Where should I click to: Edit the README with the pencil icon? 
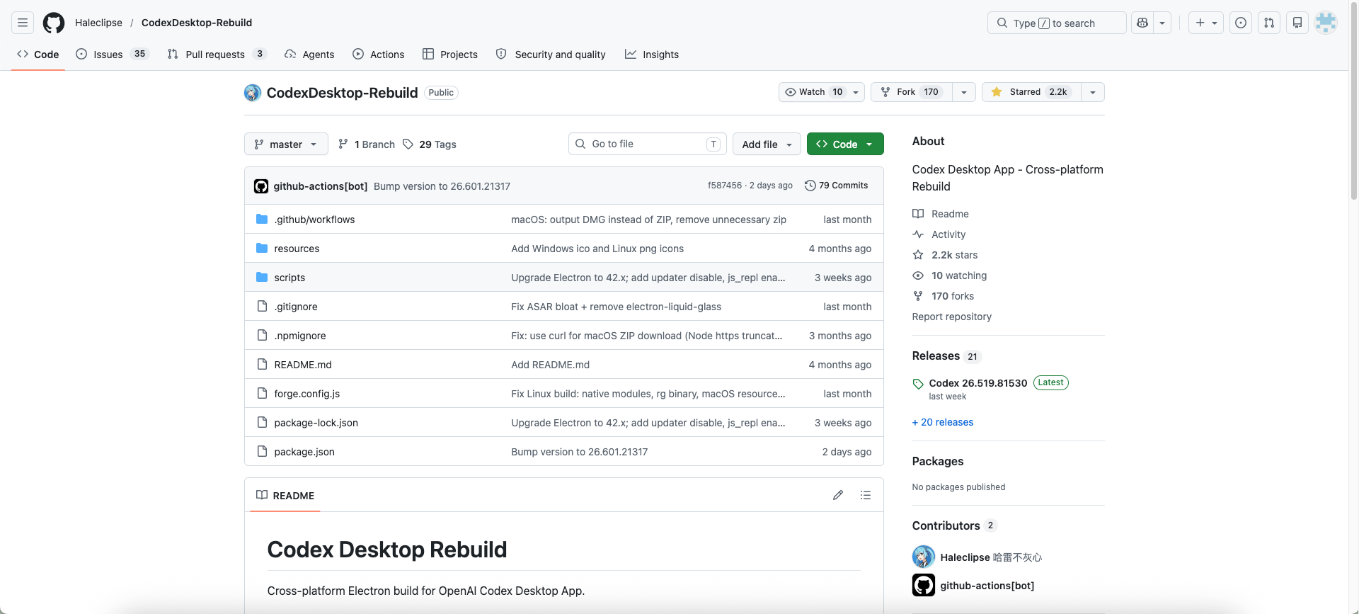click(838, 495)
